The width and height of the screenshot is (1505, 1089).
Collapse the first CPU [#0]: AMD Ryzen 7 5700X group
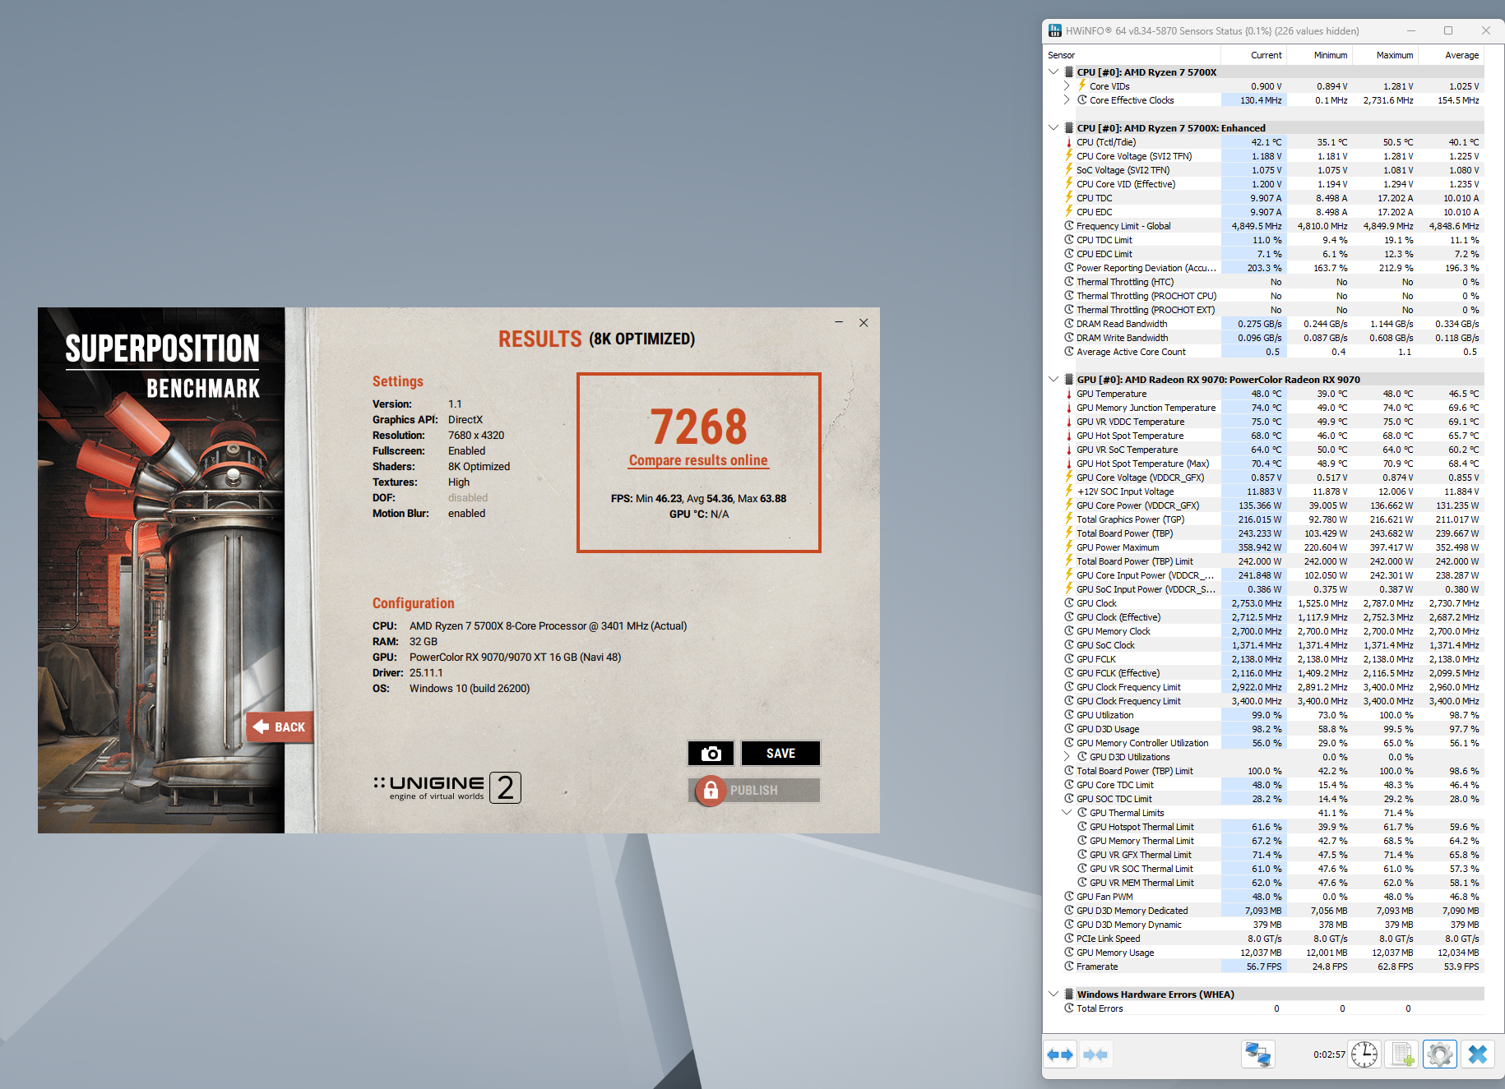[x=1053, y=72]
